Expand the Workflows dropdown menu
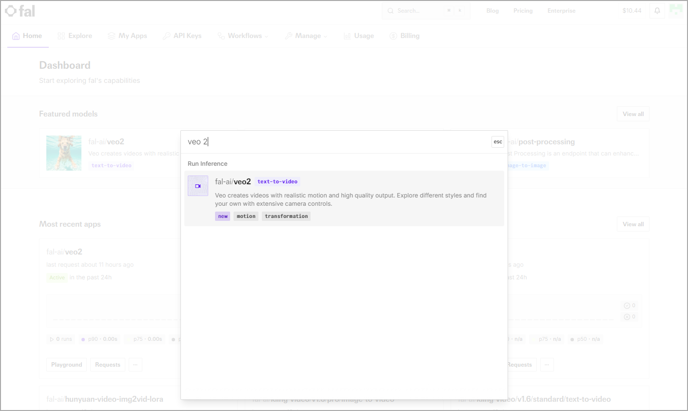The width and height of the screenshot is (688, 411). [x=243, y=36]
